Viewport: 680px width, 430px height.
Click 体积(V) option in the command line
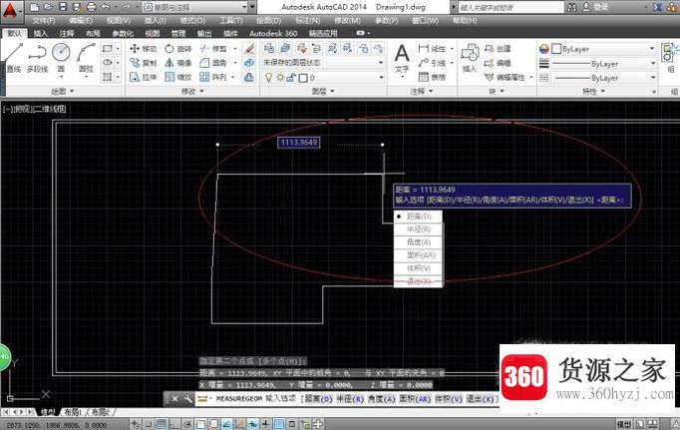click(x=449, y=399)
